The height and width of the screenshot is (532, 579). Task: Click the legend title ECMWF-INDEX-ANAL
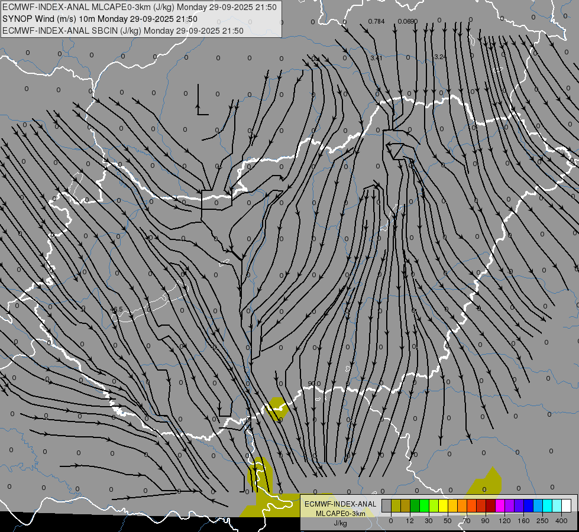[341, 504]
